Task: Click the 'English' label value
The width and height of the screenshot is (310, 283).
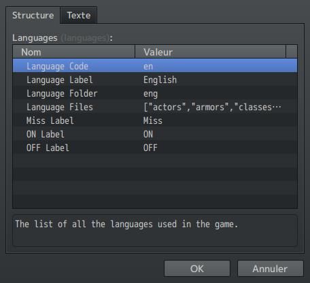Action: [x=160, y=80]
